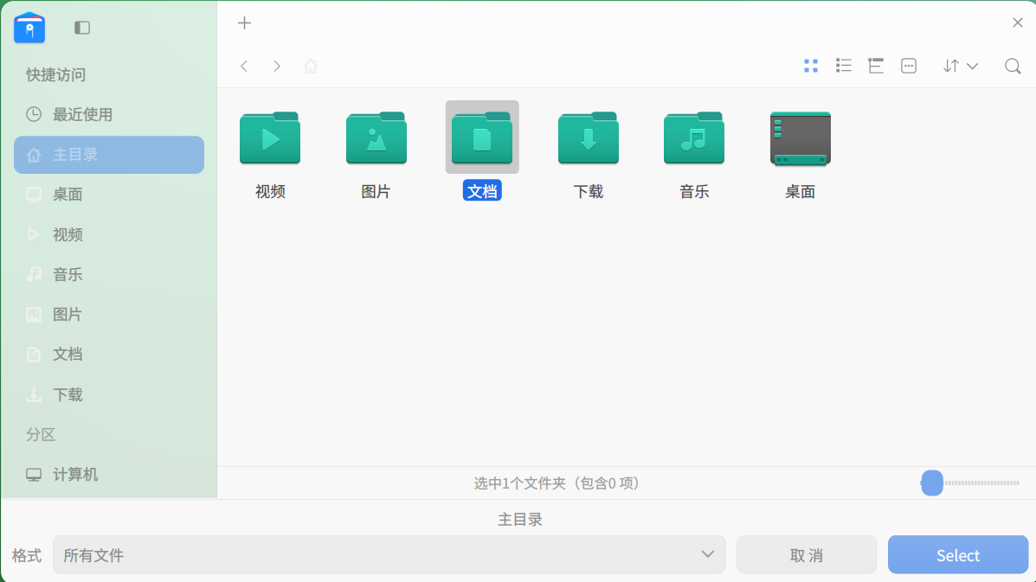1036x582 pixels.
Task: Go to 桌面 in the sidebar
Action: coord(109,194)
